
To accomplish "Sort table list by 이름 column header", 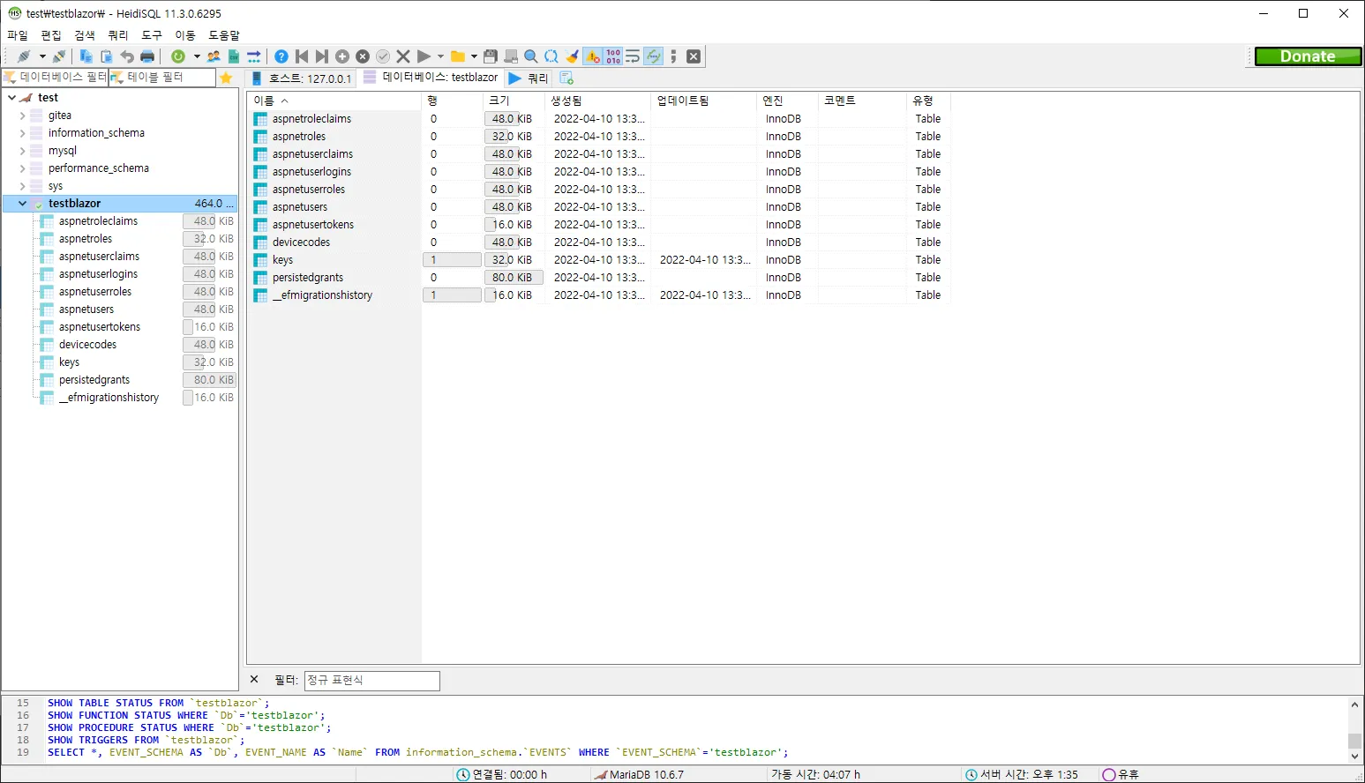I will pos(334,101).
